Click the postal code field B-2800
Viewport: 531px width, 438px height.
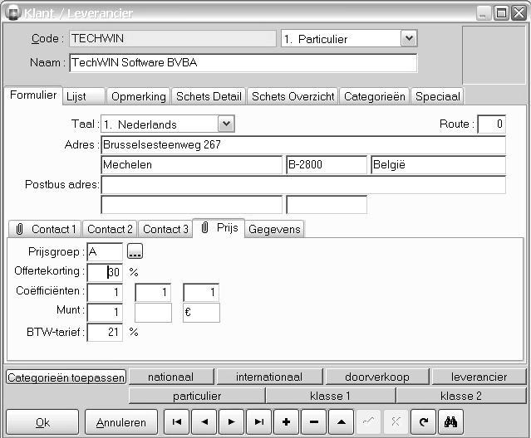click(327, 165)
